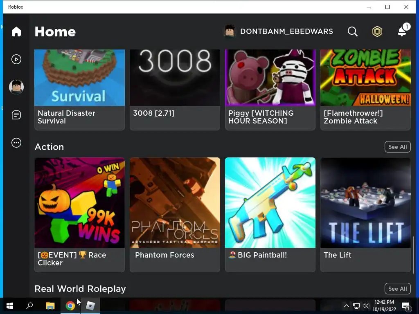Close the Roblox window

coord(406,7)
